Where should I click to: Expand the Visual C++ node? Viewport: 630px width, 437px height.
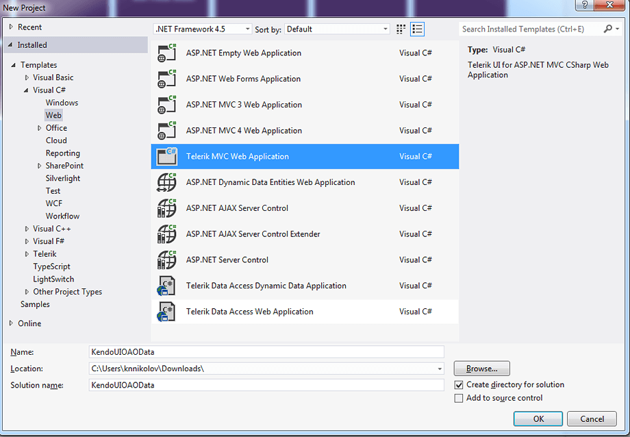pyautogui.click(x=27, y=229)
